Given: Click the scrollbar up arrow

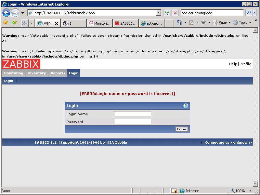Looking at the screenshot, I should pos(255,30).
